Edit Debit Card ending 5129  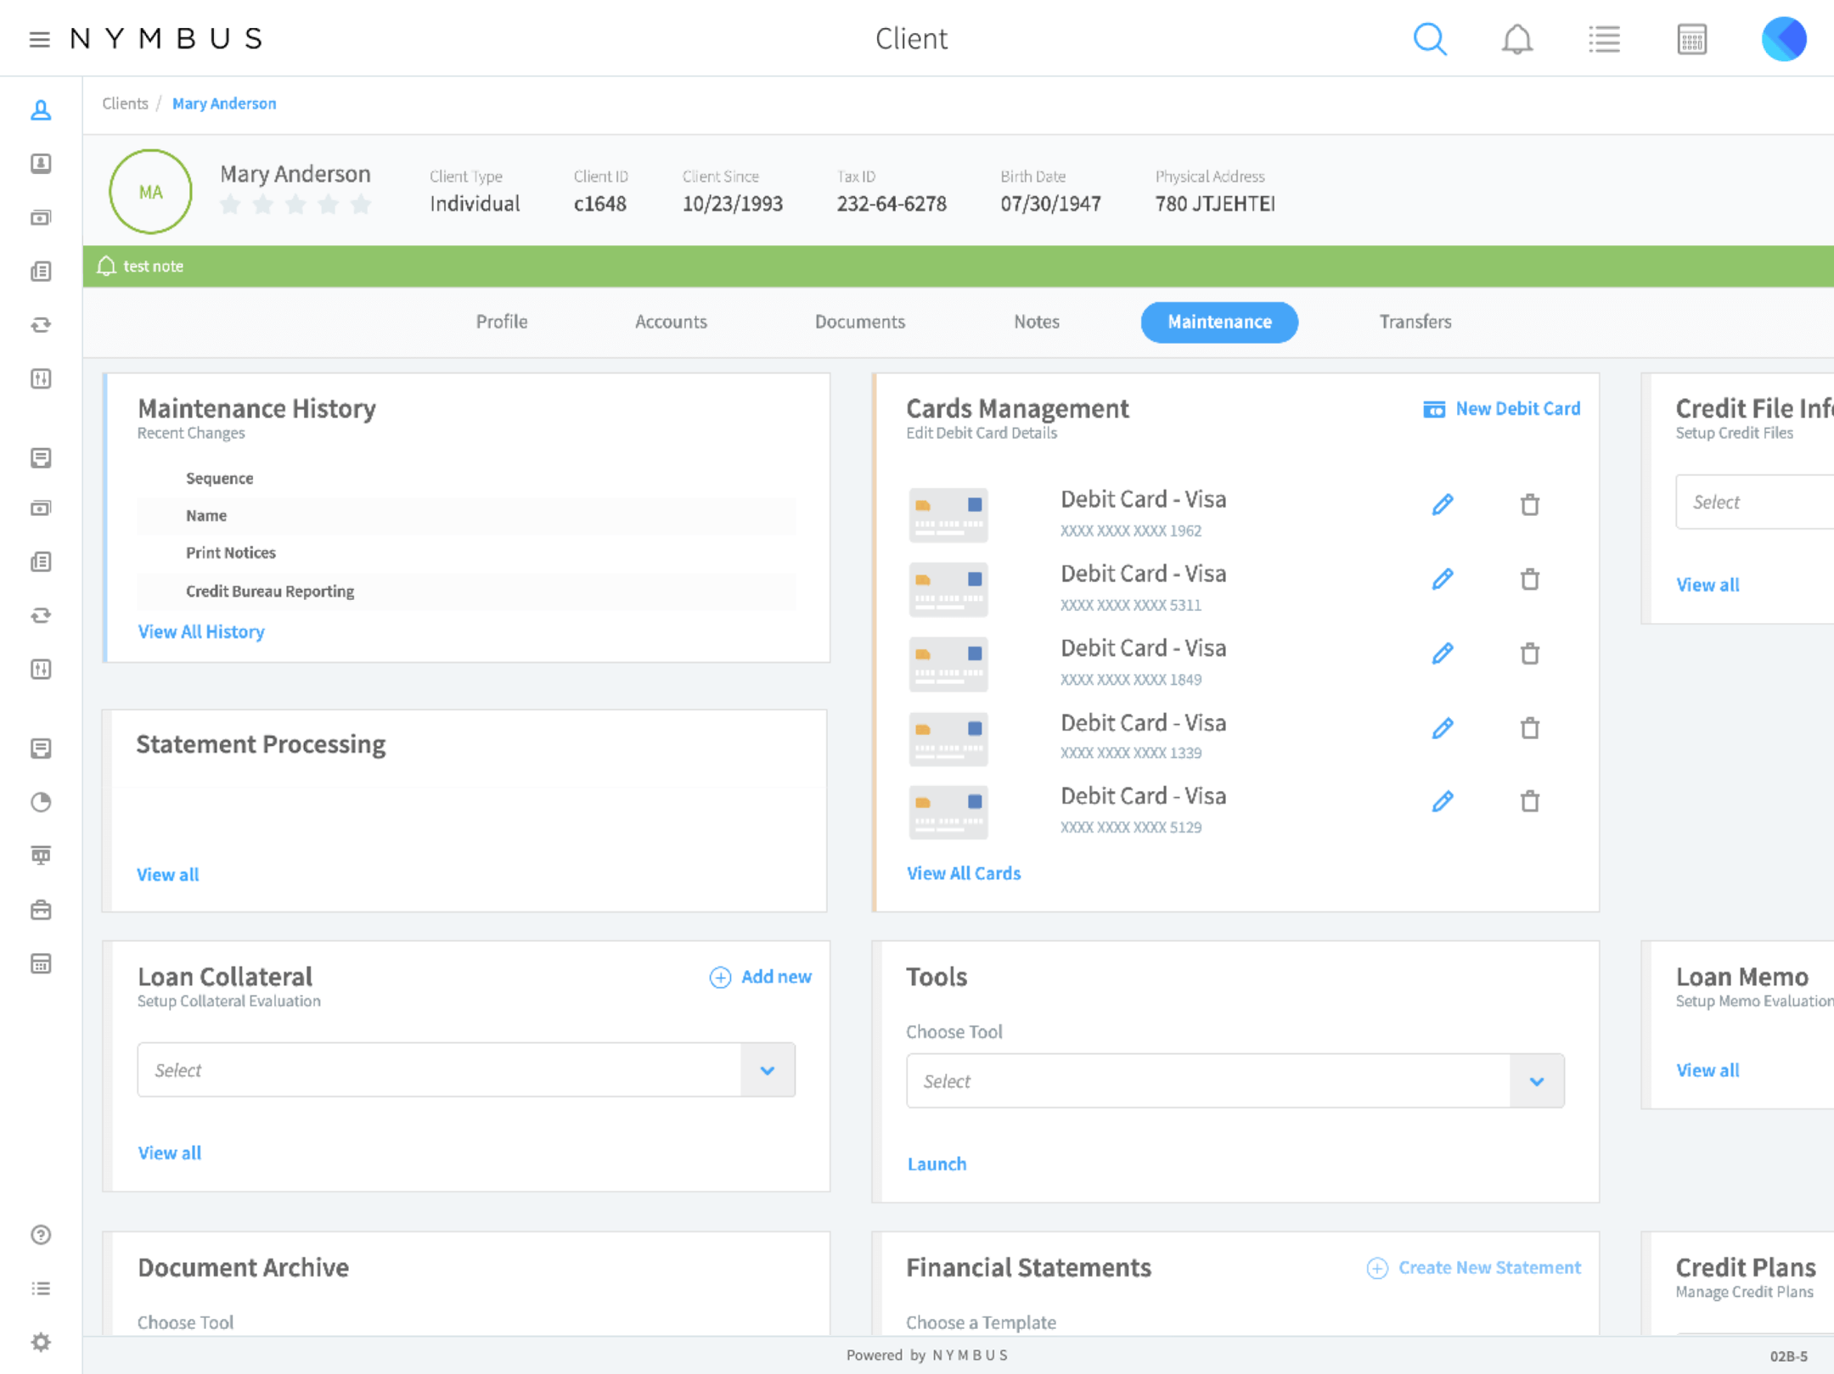click(x=1443, y=801)
